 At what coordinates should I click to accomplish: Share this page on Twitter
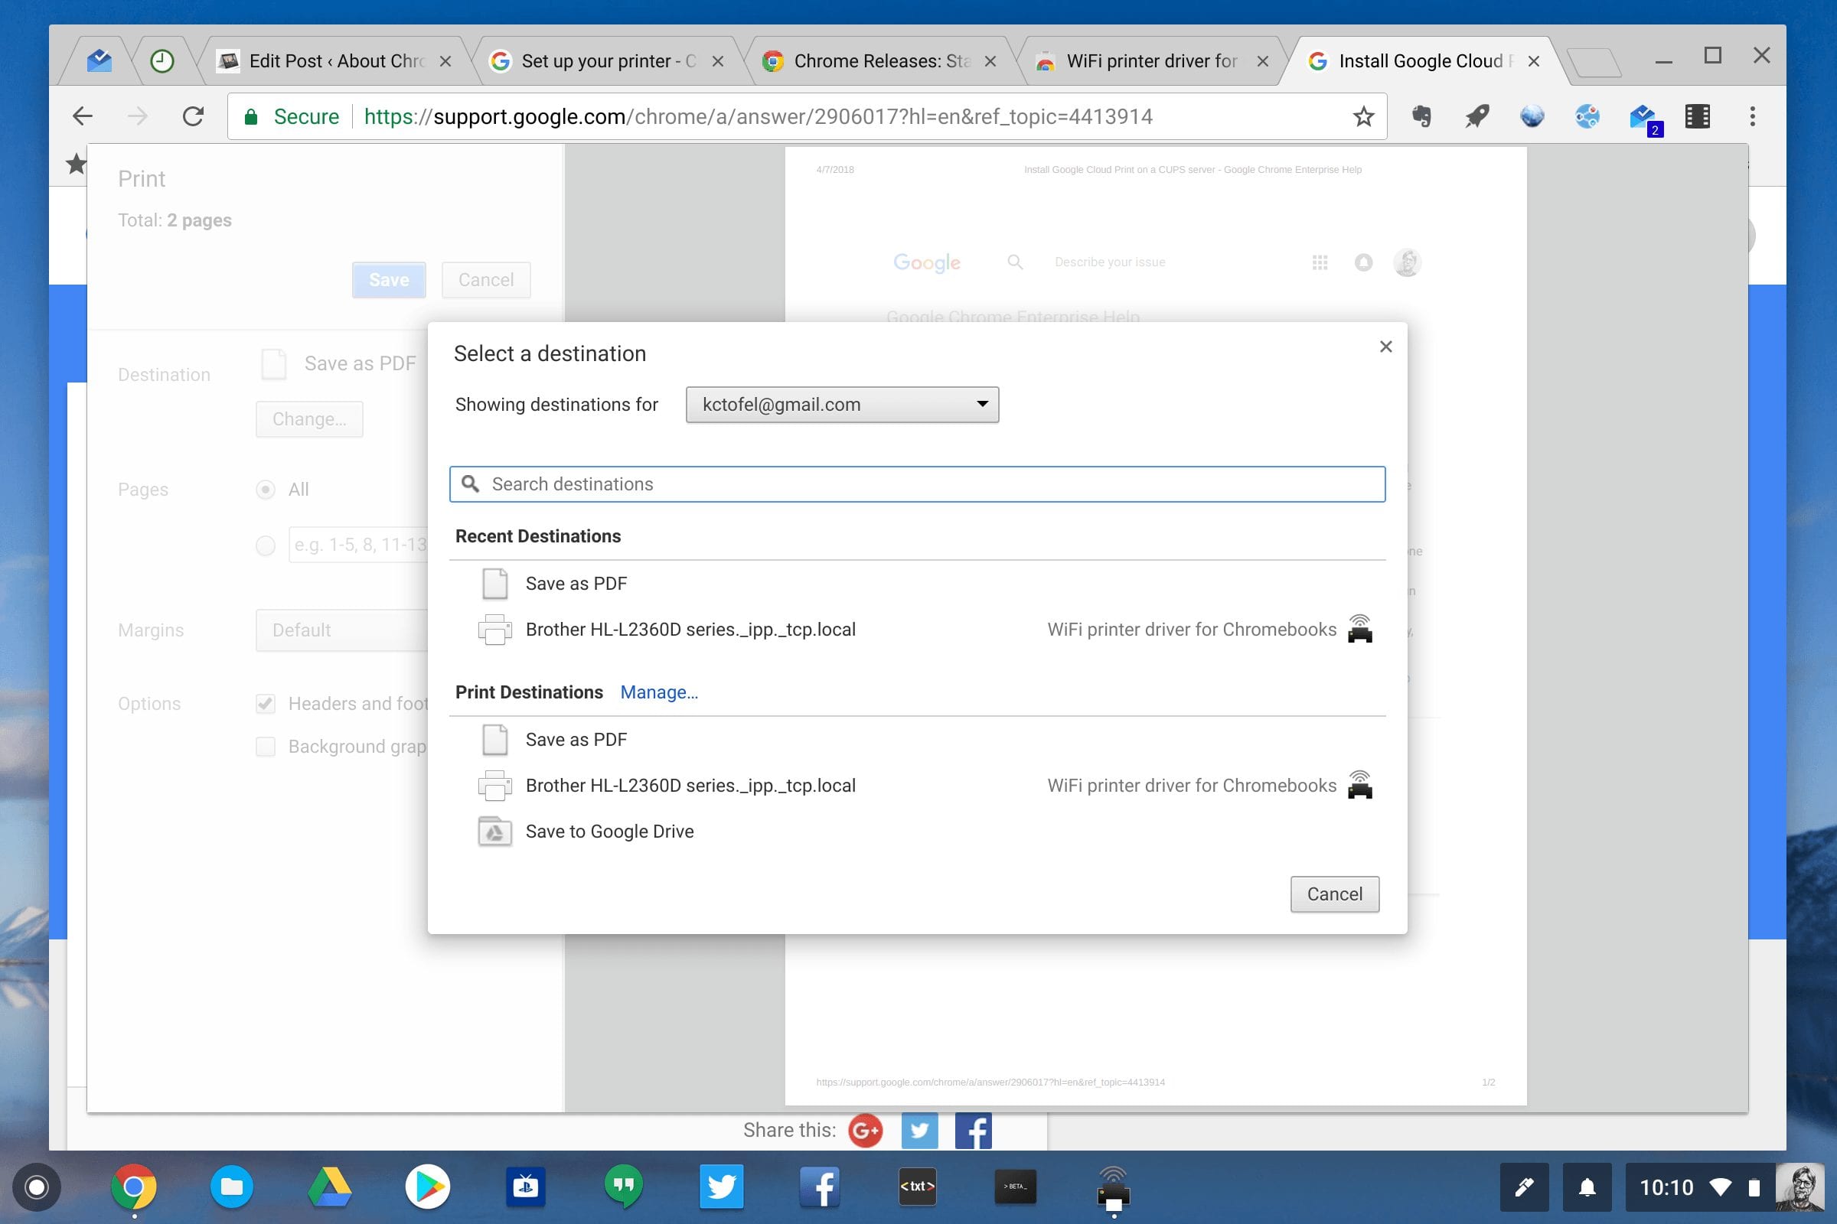click(x=919, y=1131)
